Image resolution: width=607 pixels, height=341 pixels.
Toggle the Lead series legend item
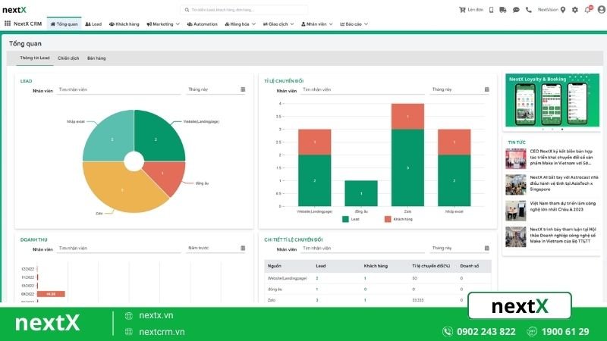point(351,219)
